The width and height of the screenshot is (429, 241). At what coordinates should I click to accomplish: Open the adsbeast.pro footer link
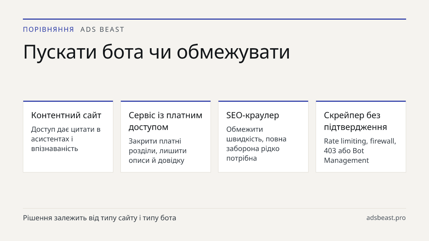point(386,218)
